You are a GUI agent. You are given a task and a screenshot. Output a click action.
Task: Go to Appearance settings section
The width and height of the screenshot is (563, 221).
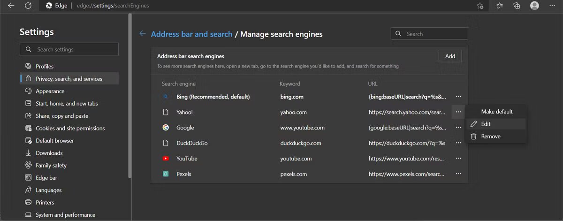pyautogui.click(x=50, y=91)
